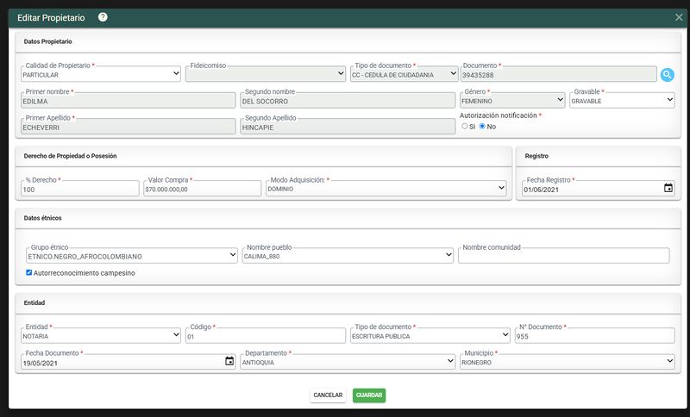This screenshot has width=690, height=417.
Task: Open the Modo Adquisición dropdown
Action: (x=386, y=189)
